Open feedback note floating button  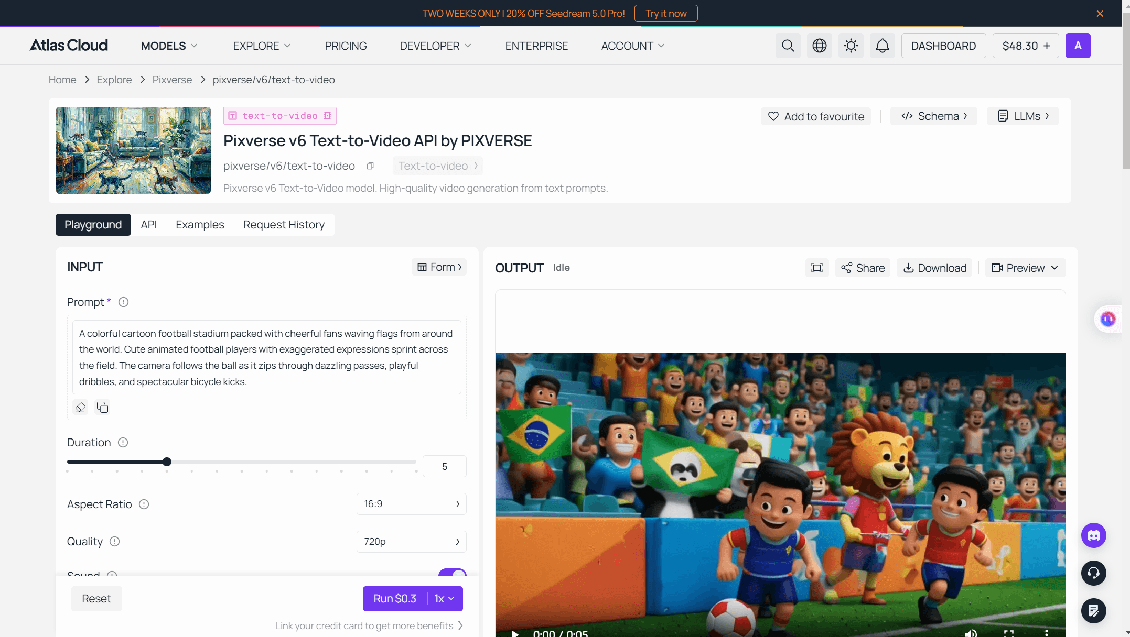click(x=1093, y=611)
